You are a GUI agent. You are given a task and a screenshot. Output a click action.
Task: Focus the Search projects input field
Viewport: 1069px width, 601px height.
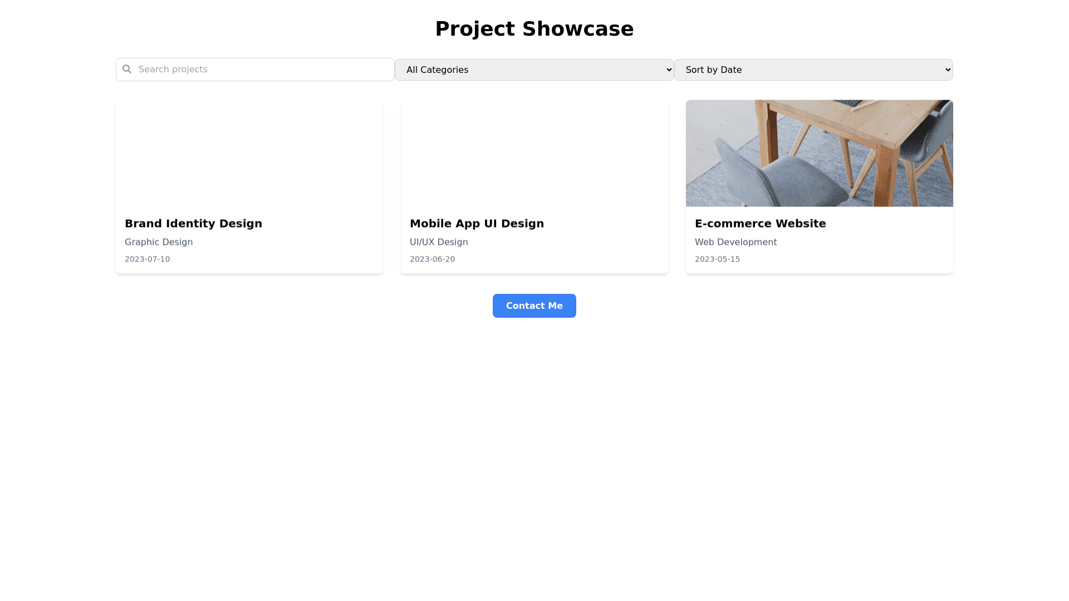[262, 70]
